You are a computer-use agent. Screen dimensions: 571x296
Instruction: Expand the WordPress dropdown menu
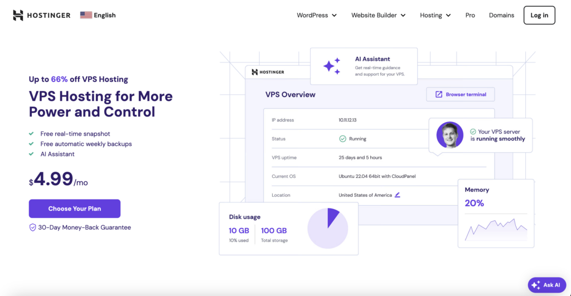pyautogui.click(x=317, y=15)
